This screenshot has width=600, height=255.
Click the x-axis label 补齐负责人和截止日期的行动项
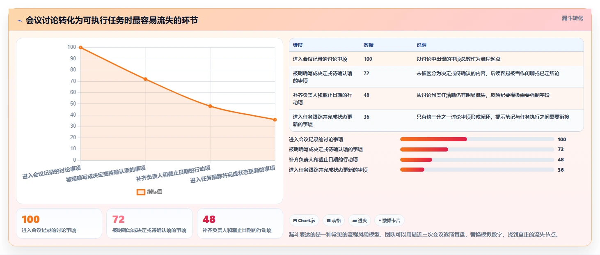coord(173,173)
